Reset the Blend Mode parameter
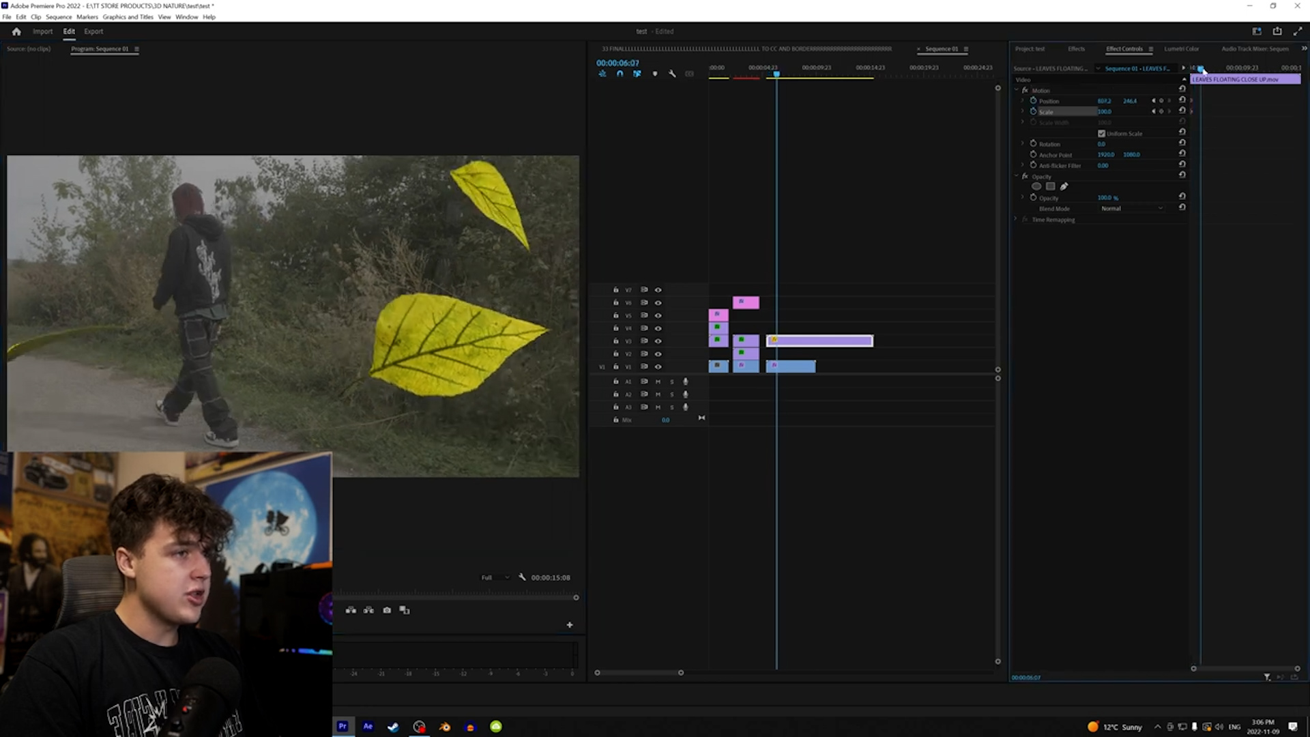Image resolution: width=1310 pixels, height=737 pixels. [x=1182, y=207]
